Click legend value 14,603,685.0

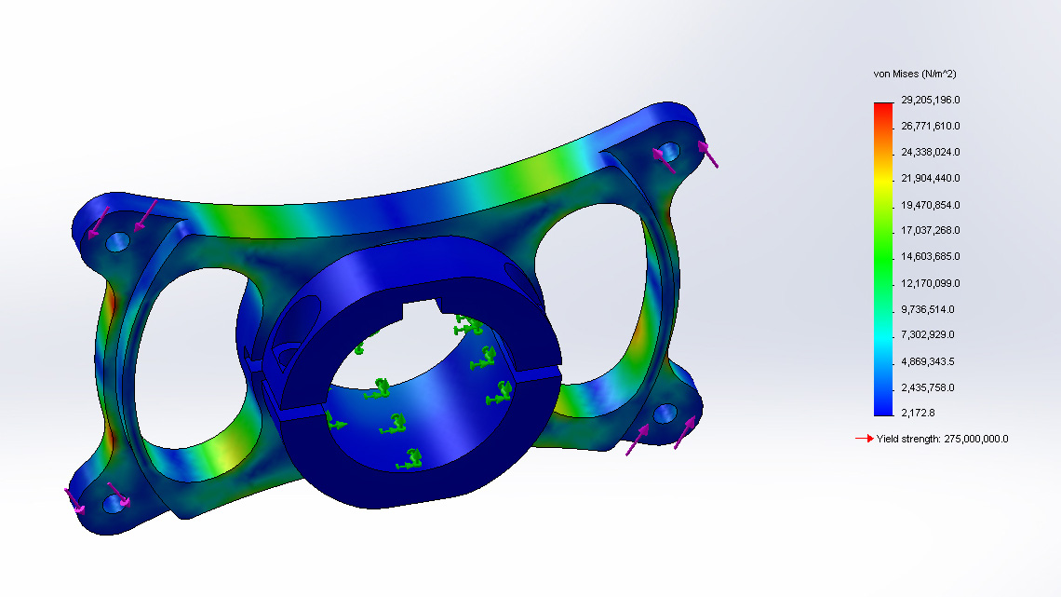[x=931, y=256]
